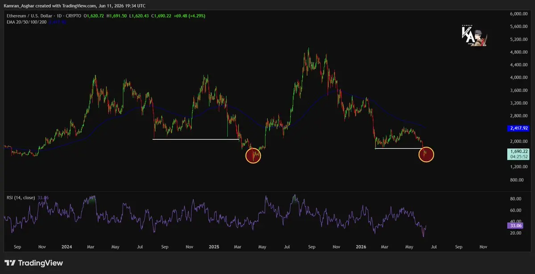Click the 2025 label on time axis
This screenshot has height=274, width=535.
[215, 246]
